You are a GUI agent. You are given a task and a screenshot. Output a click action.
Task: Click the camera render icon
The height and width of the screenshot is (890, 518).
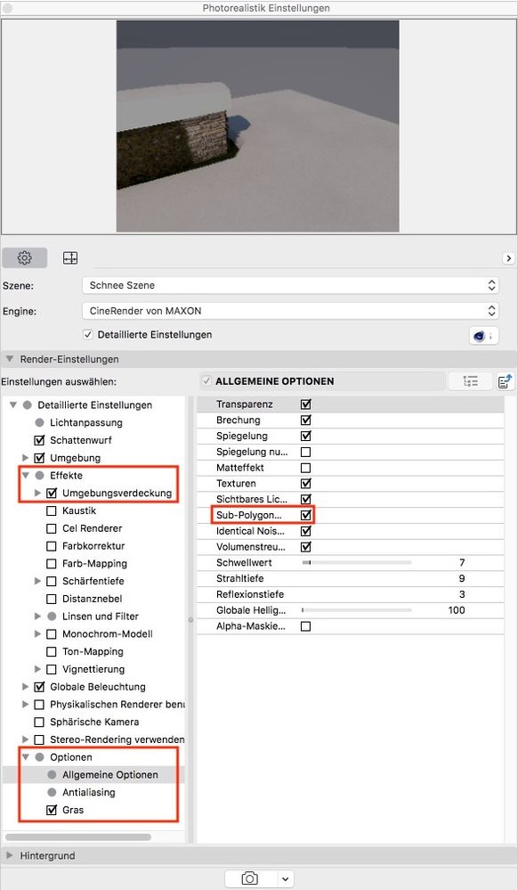(x=249, y=878)
